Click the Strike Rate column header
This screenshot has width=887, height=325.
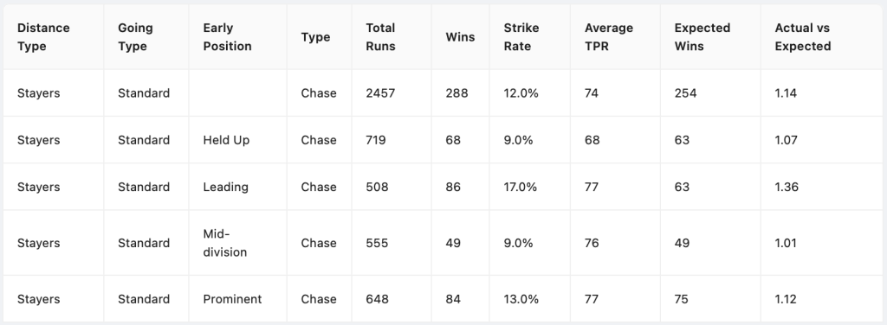pos(521,37)
